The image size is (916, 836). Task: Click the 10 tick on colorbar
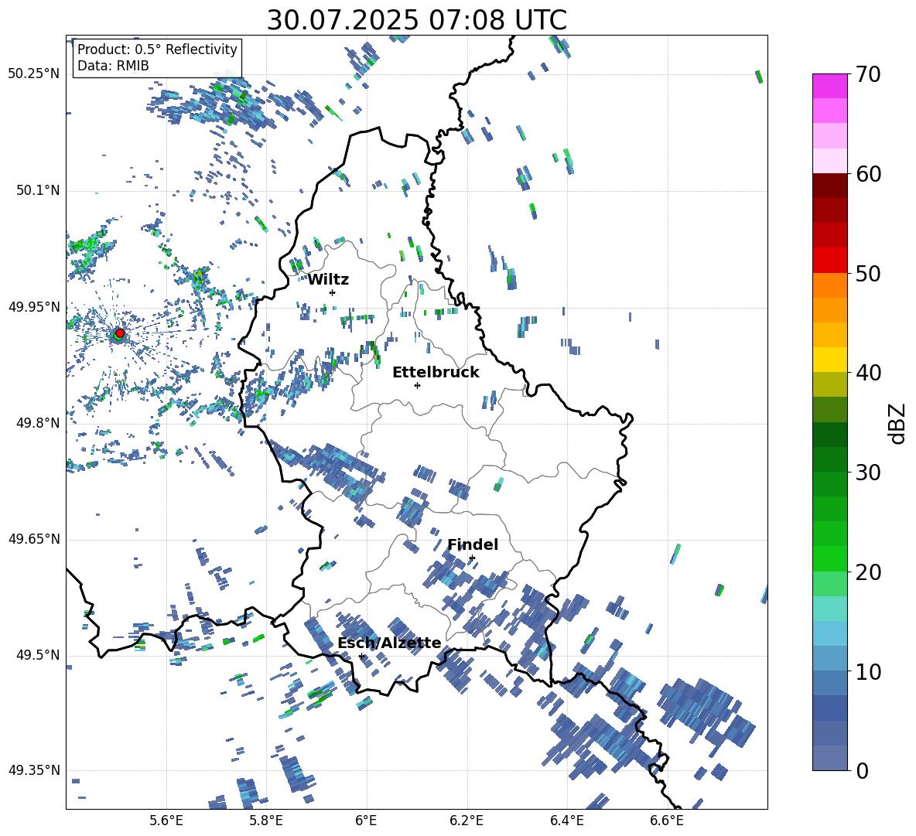click(868, 672)
